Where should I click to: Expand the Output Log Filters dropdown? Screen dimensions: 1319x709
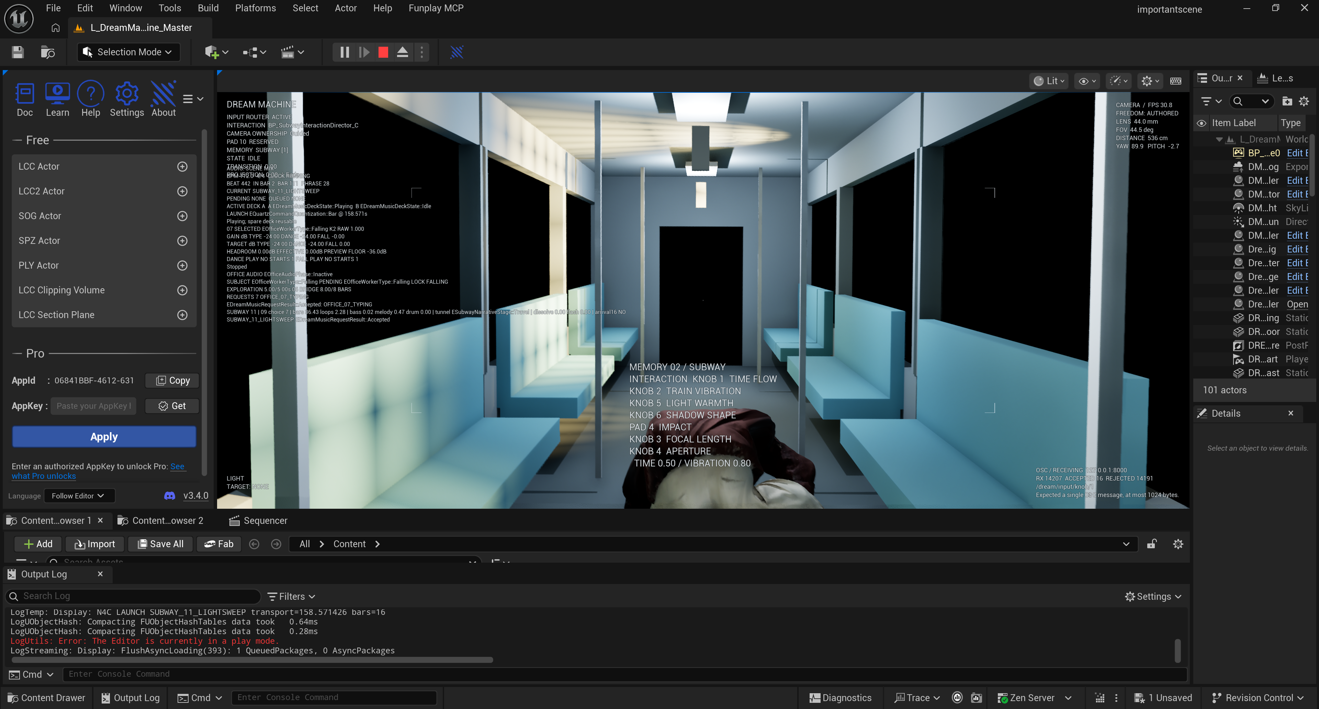(291, 596)
